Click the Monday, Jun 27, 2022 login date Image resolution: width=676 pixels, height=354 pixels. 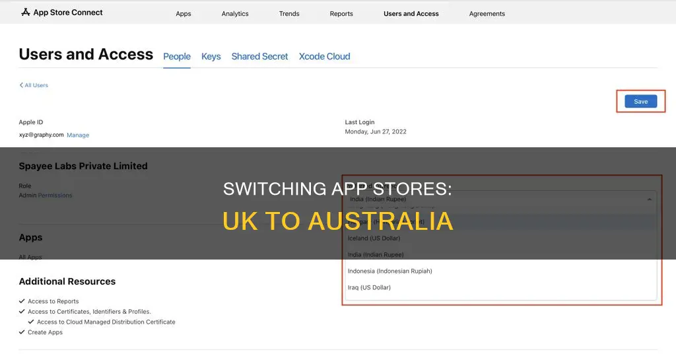pos(376,131)
